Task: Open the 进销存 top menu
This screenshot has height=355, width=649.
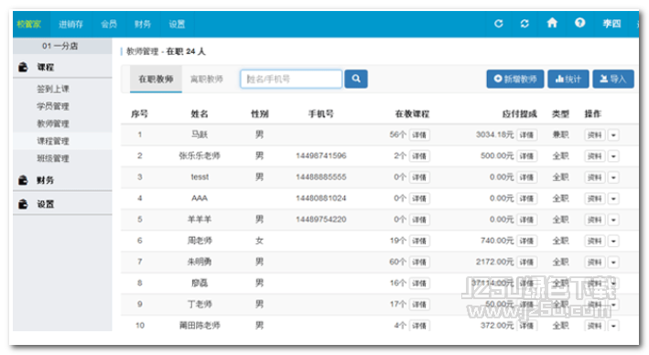Action: (70, 24)
